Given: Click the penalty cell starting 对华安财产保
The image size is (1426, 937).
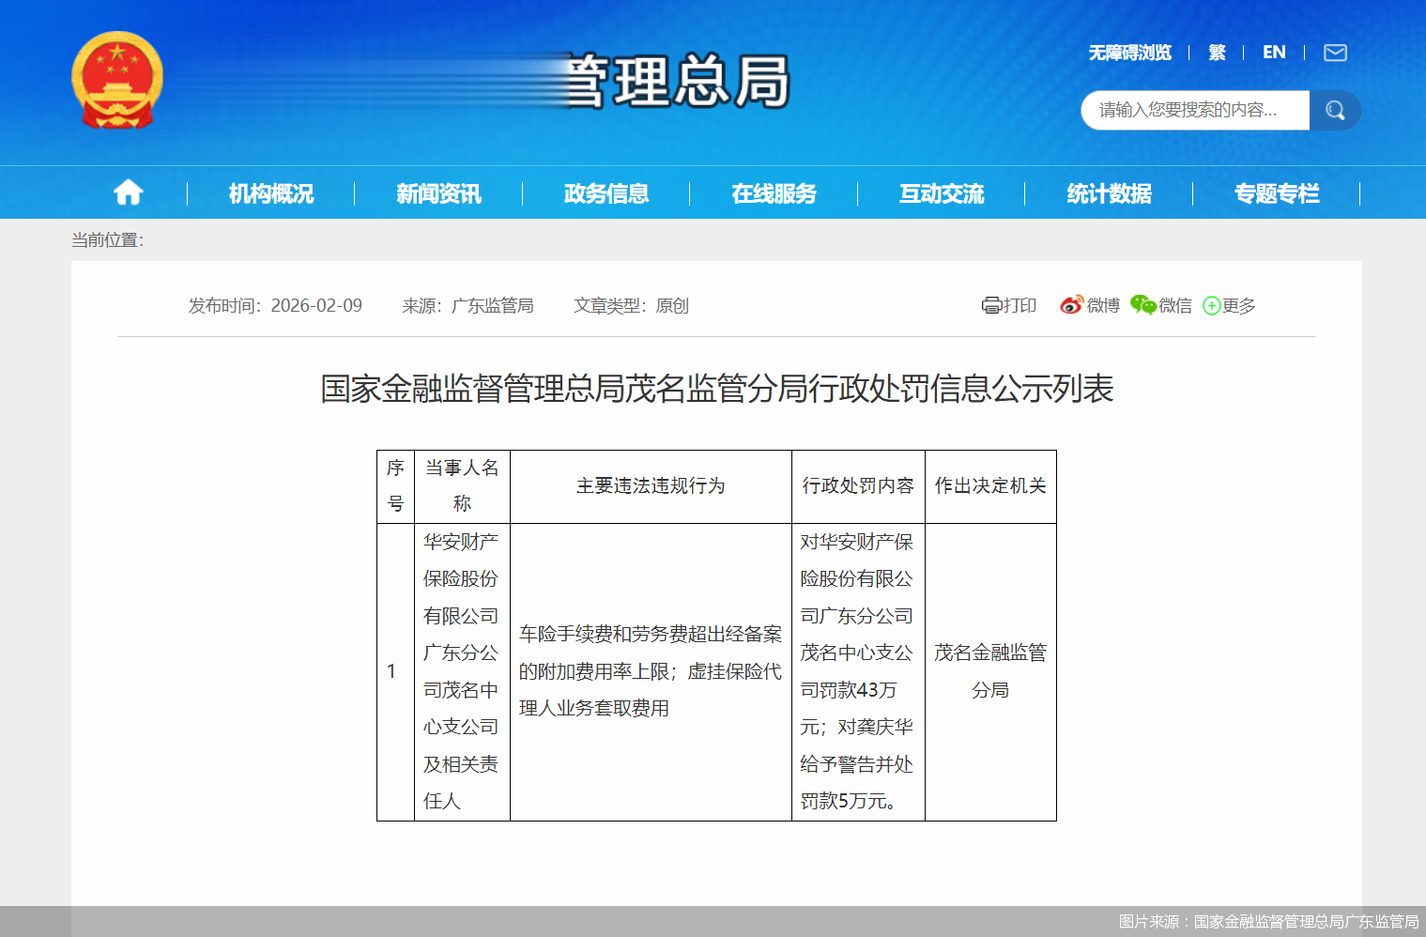Looking at the screenshot, I should (858, 671).
